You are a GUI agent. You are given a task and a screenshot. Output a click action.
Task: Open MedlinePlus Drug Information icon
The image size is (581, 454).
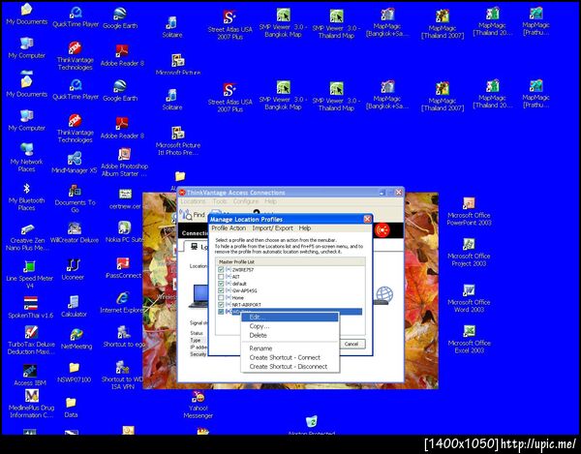(x=32, y=396)
